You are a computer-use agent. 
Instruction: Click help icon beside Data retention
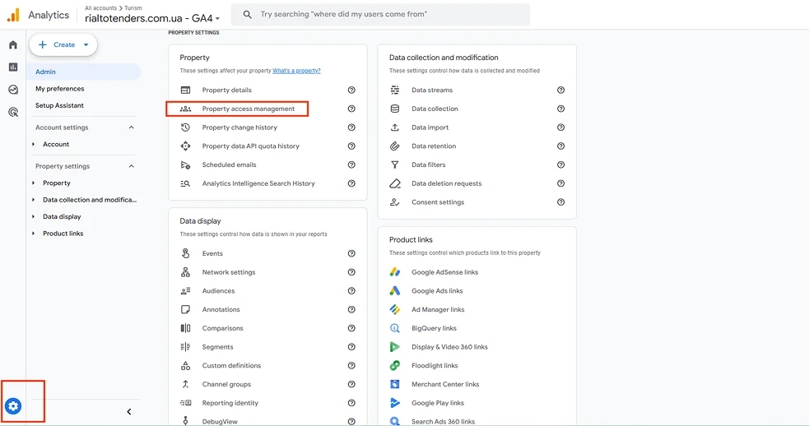[x=560, y=146]
